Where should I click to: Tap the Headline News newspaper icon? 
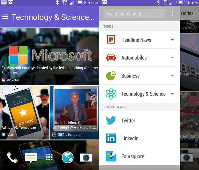click(111, 40)
